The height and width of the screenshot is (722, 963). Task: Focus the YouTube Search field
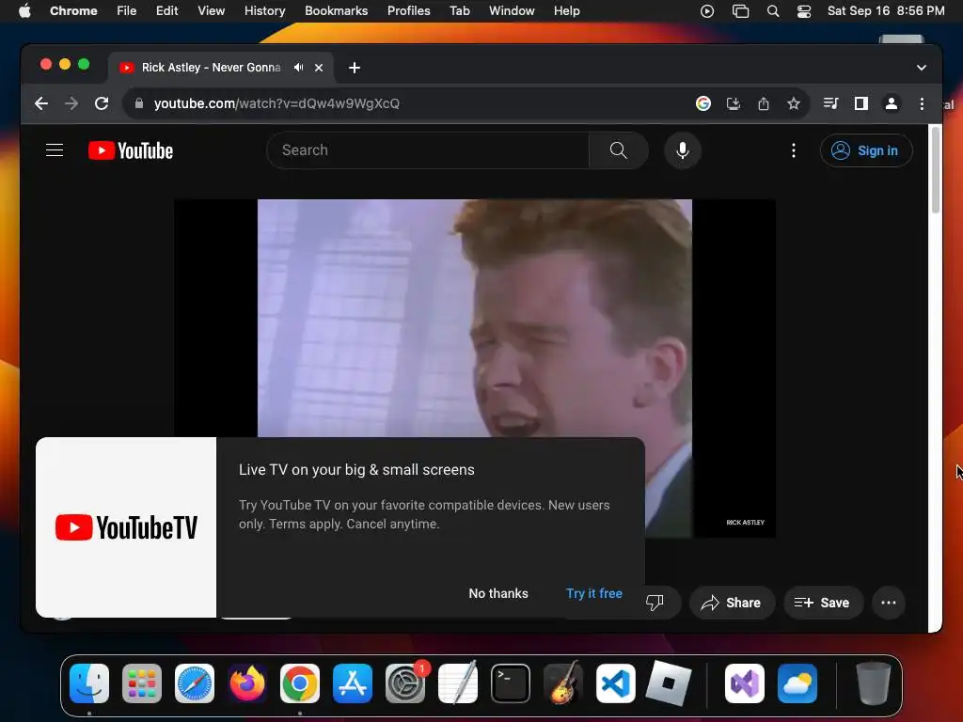click(428, 150)
